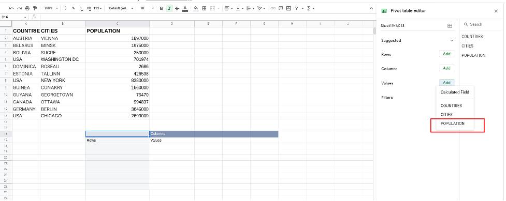Screen dimensions: 506x201
Task: Choose CITIES from the Values dropdown menu
Action: pos(446,115)
